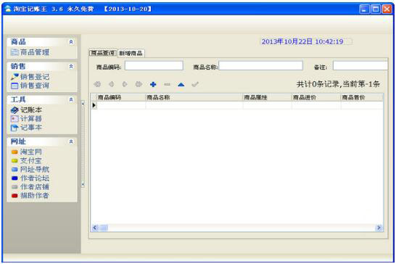The image size is (396, 264).
Task: Sort by the 商品属性 column header
Action: click(x=267, y=97)
